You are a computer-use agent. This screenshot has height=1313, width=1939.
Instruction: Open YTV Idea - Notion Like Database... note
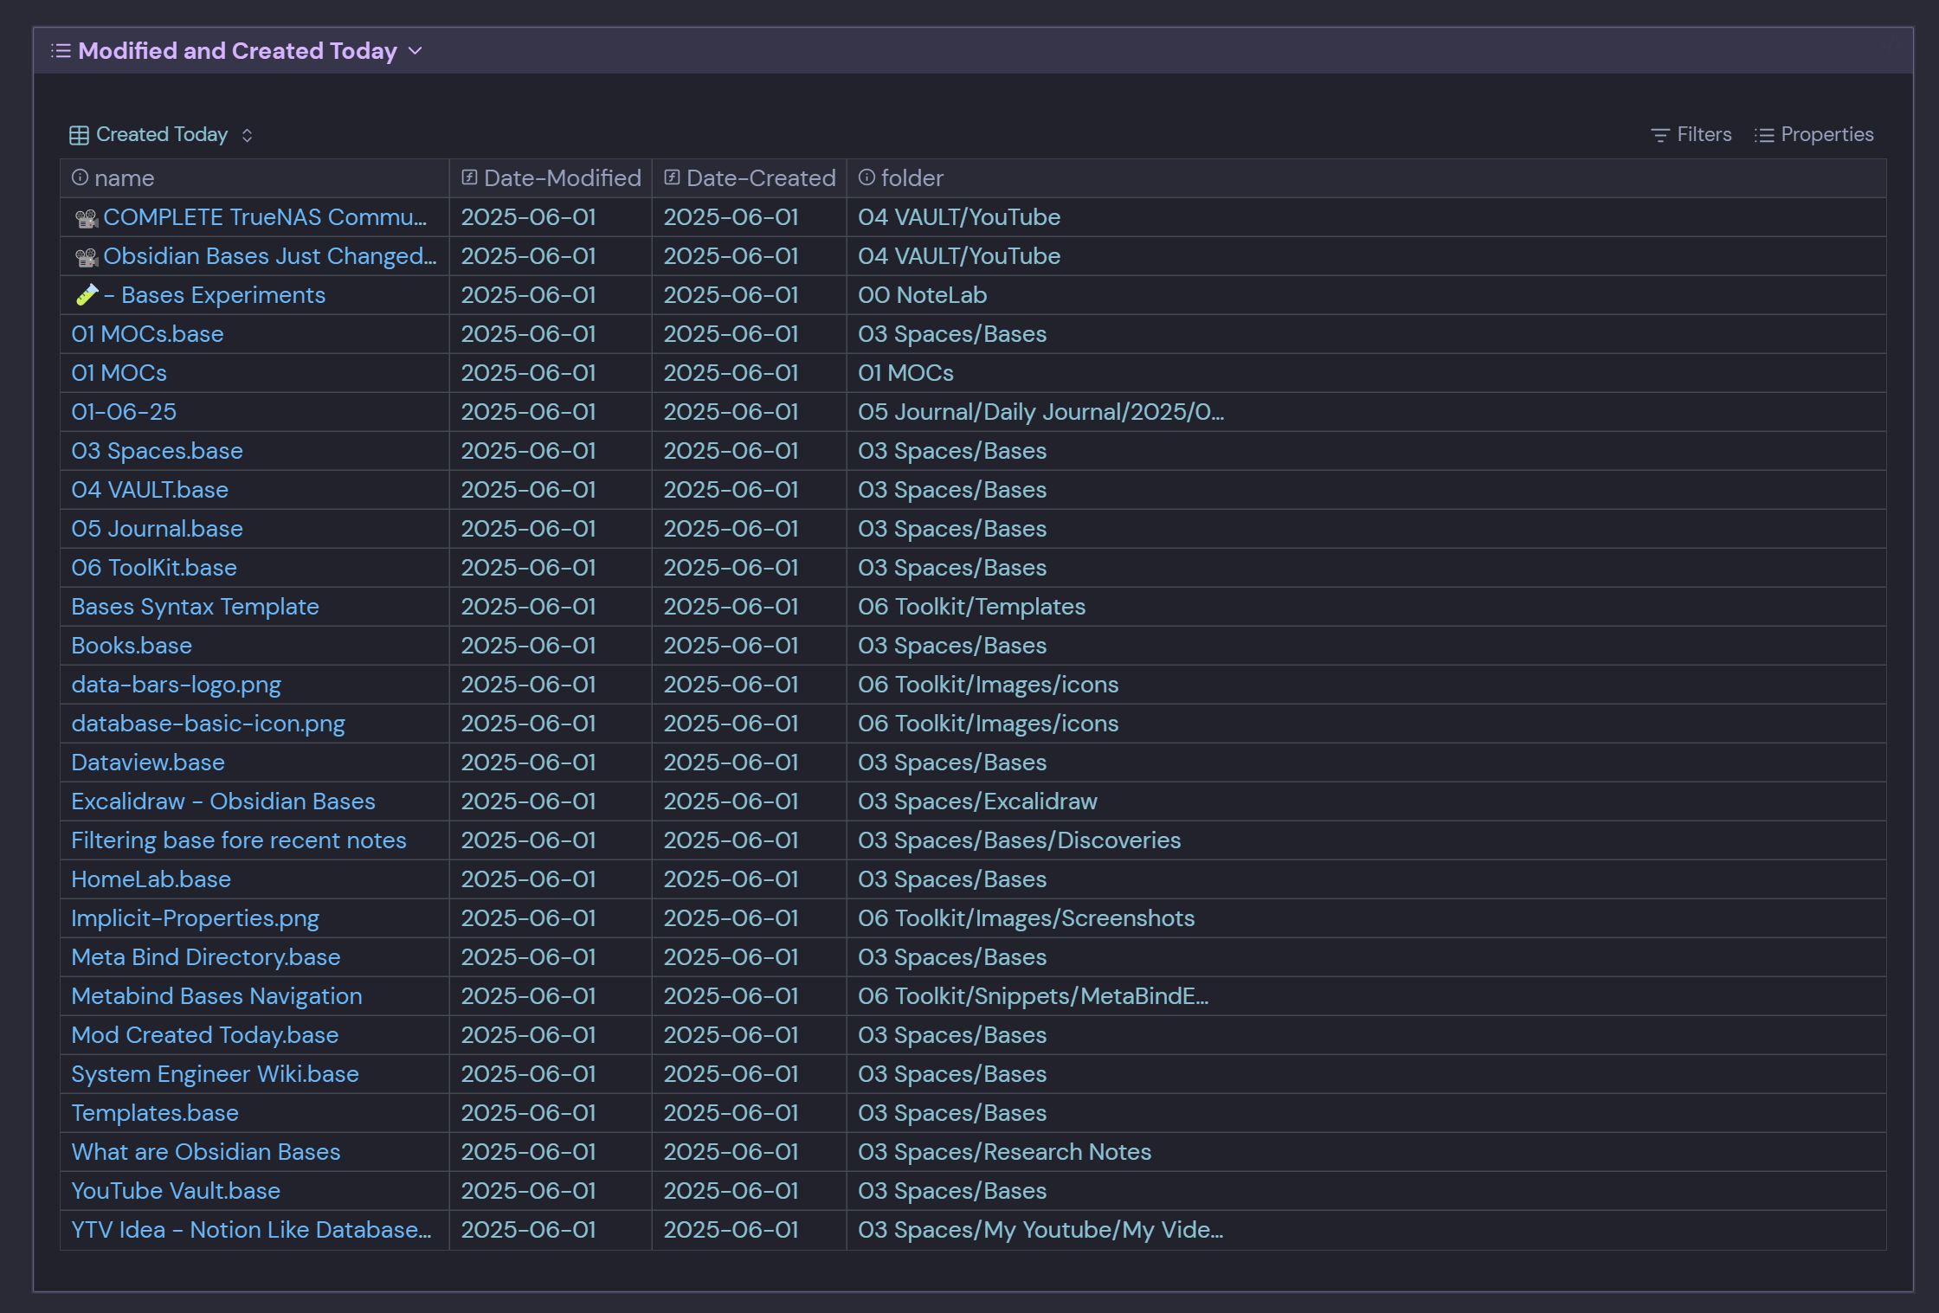click(x=251, y=1230)
